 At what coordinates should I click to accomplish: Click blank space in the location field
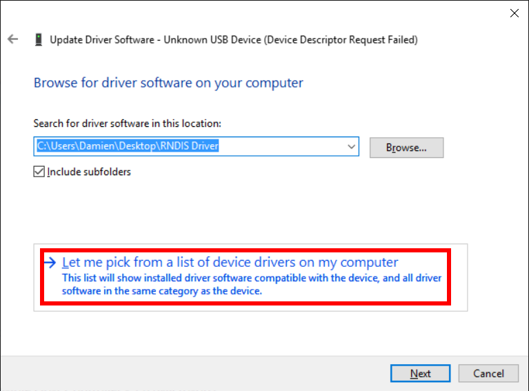pos(283,146)
